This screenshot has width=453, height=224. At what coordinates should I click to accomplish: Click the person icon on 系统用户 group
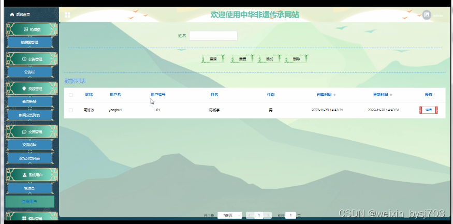24,175
